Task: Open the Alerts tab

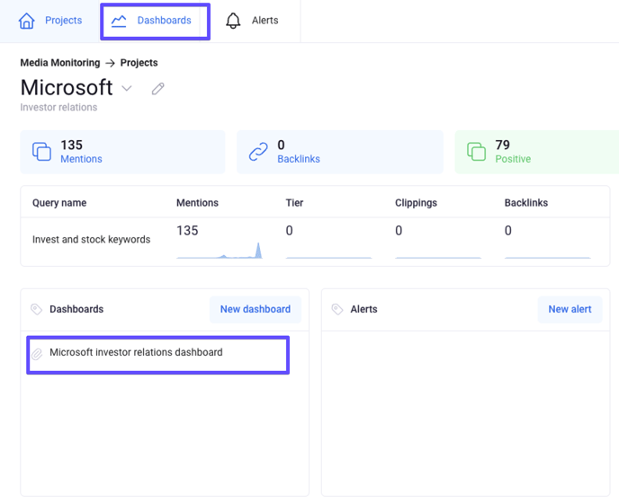Action: click(253, 21)
